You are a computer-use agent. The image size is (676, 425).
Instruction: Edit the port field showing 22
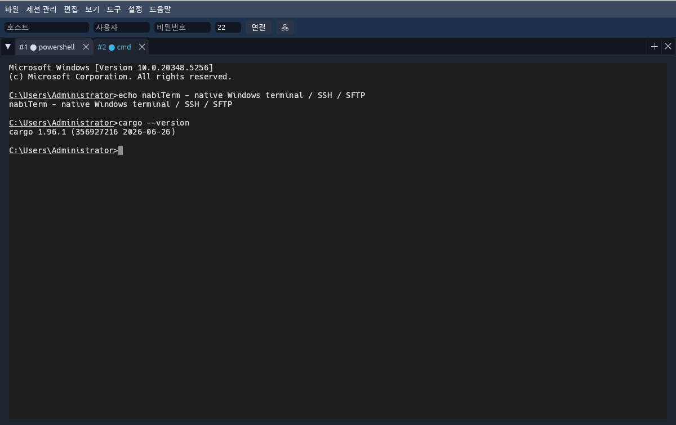(x=228, y=27)
